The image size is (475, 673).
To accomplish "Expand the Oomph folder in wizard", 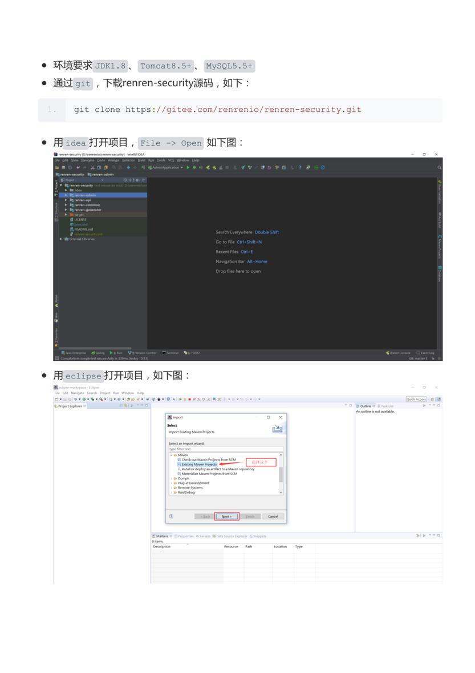I will tap(171, 478).
